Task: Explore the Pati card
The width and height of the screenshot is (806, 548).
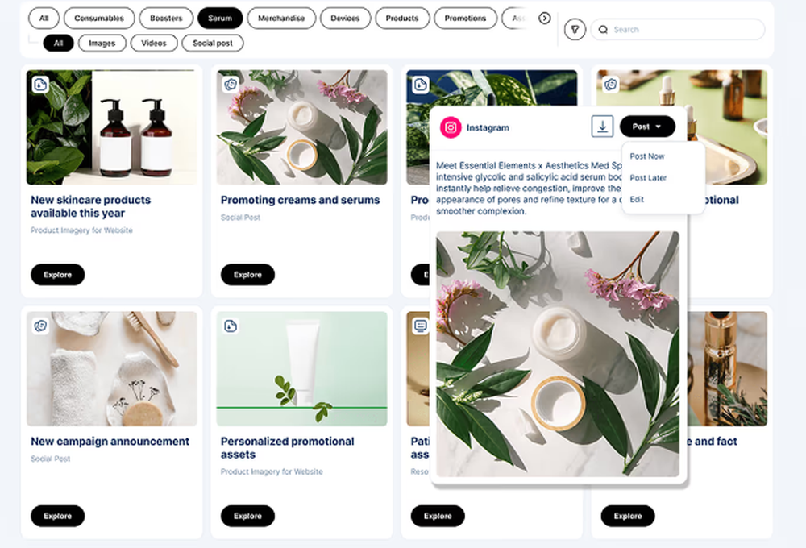Action: [438, 516]
